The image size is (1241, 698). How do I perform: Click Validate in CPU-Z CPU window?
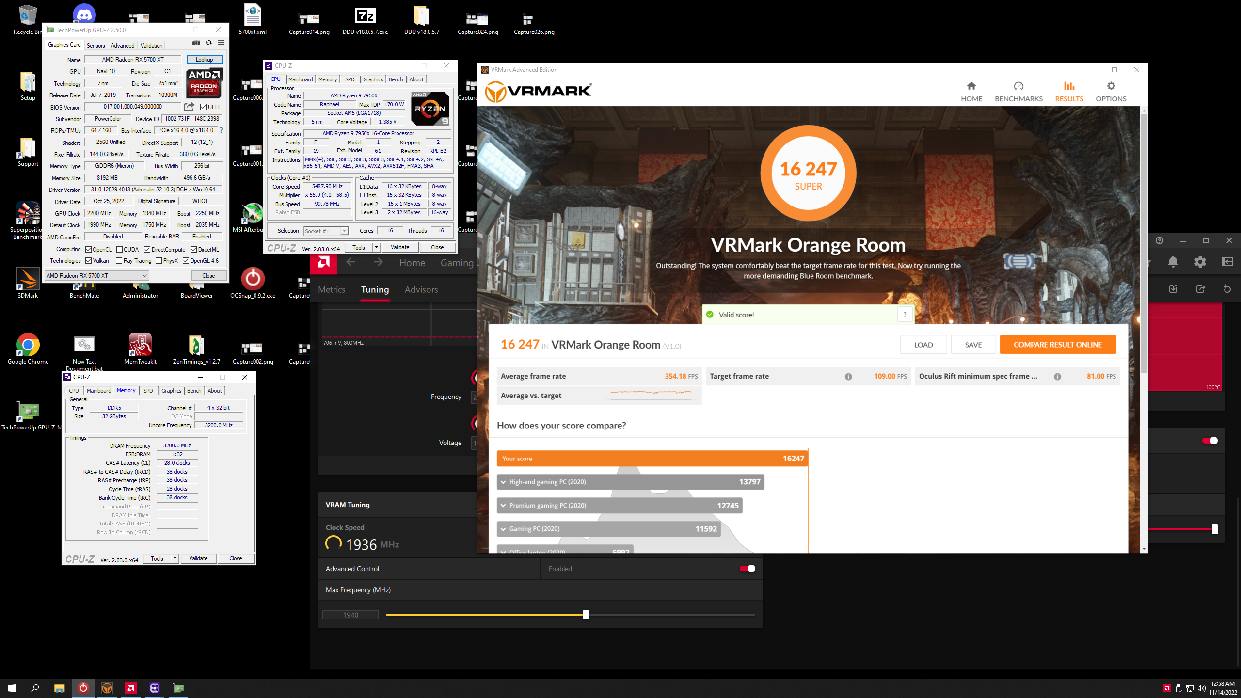click(x=400, y=247)
